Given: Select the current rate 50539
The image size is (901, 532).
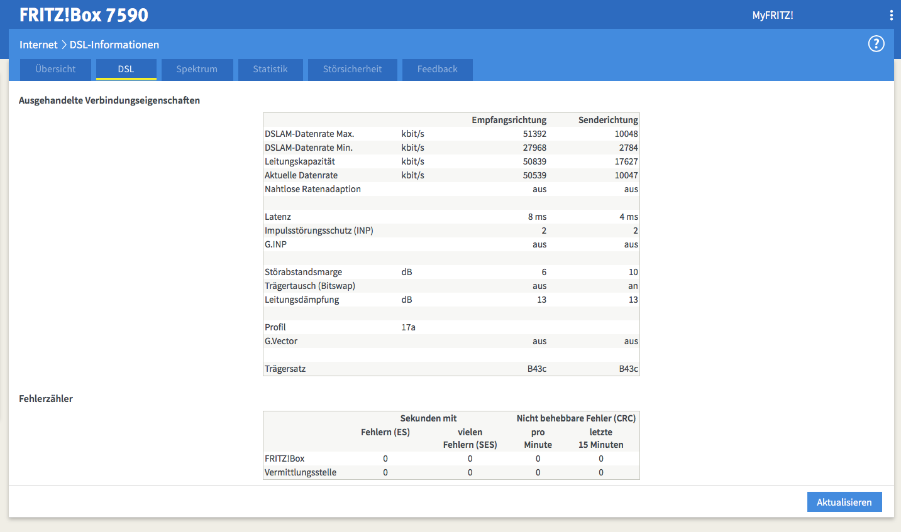Looking at the screenshot, I should coord(534,175).
